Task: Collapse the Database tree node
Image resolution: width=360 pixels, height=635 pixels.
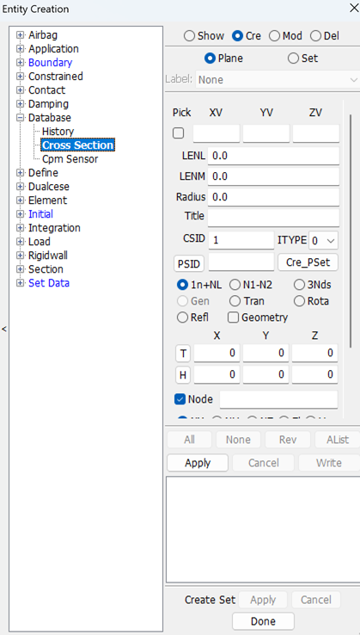Action: click(20, 118)
